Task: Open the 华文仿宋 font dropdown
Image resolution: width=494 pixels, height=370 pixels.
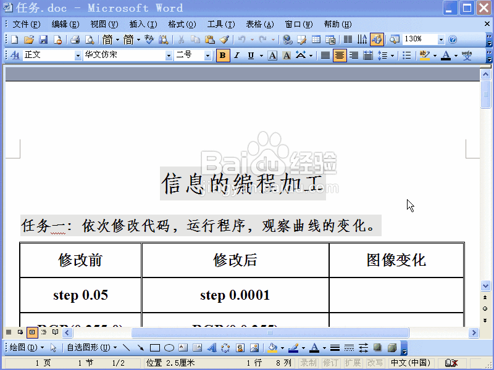Action: pos(169,55)
